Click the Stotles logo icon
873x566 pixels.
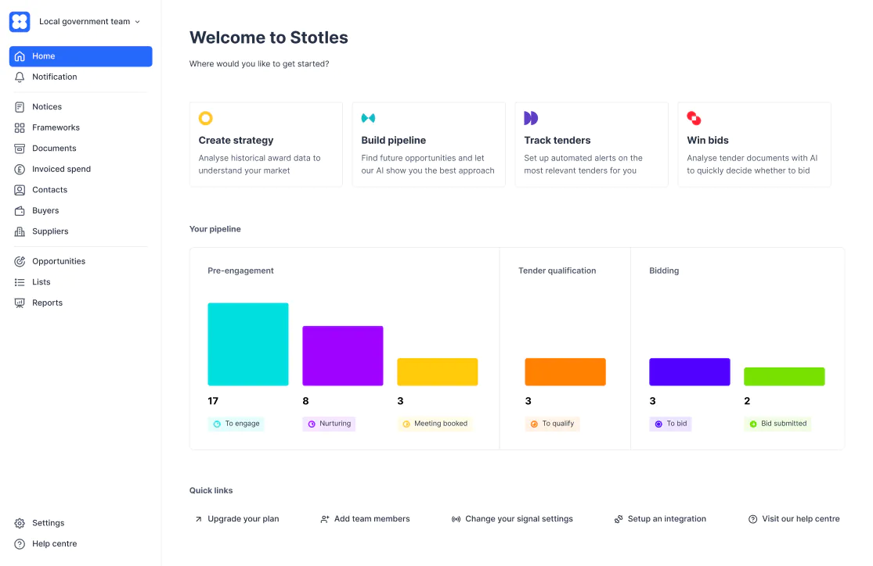(x=20, y=22)
